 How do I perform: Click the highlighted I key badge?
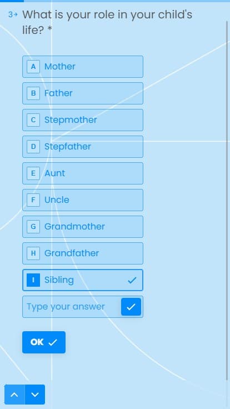pos(33,280)
